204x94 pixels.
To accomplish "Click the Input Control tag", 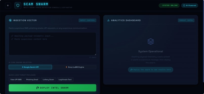I will (x=87, y=20).
